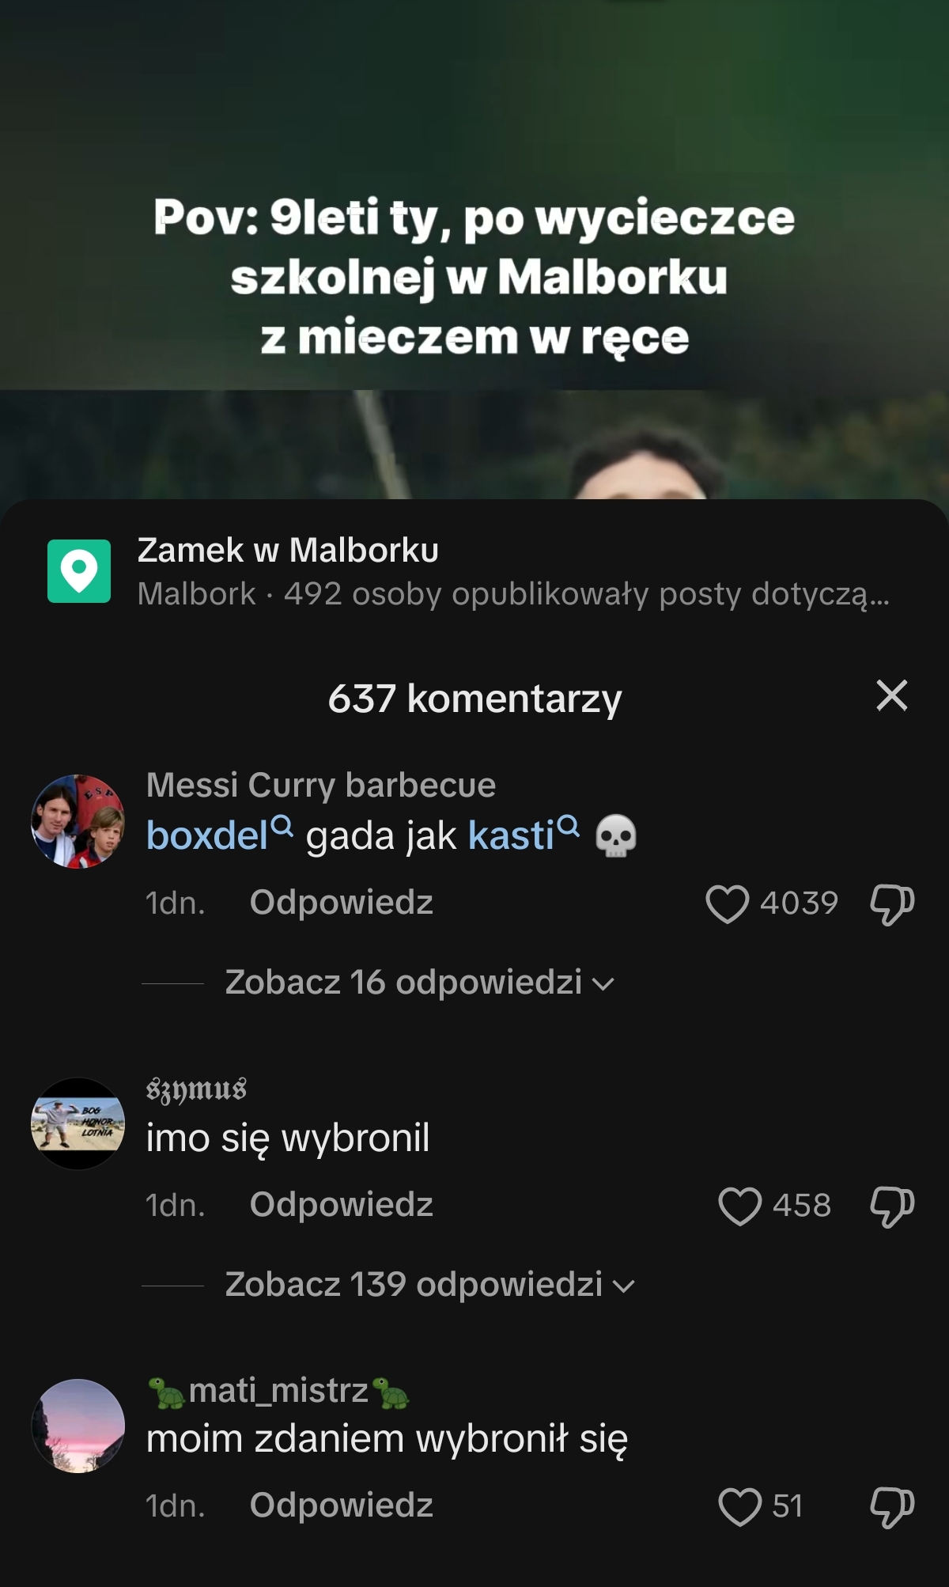Close the comments panel
This screenshot has height=1587, width=949.
pyautogui.click(x=891, y=696)
